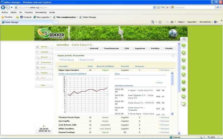This screenshot has width=223, height=139.
Task: Click the browser Back arrow button
Action: 3,8
